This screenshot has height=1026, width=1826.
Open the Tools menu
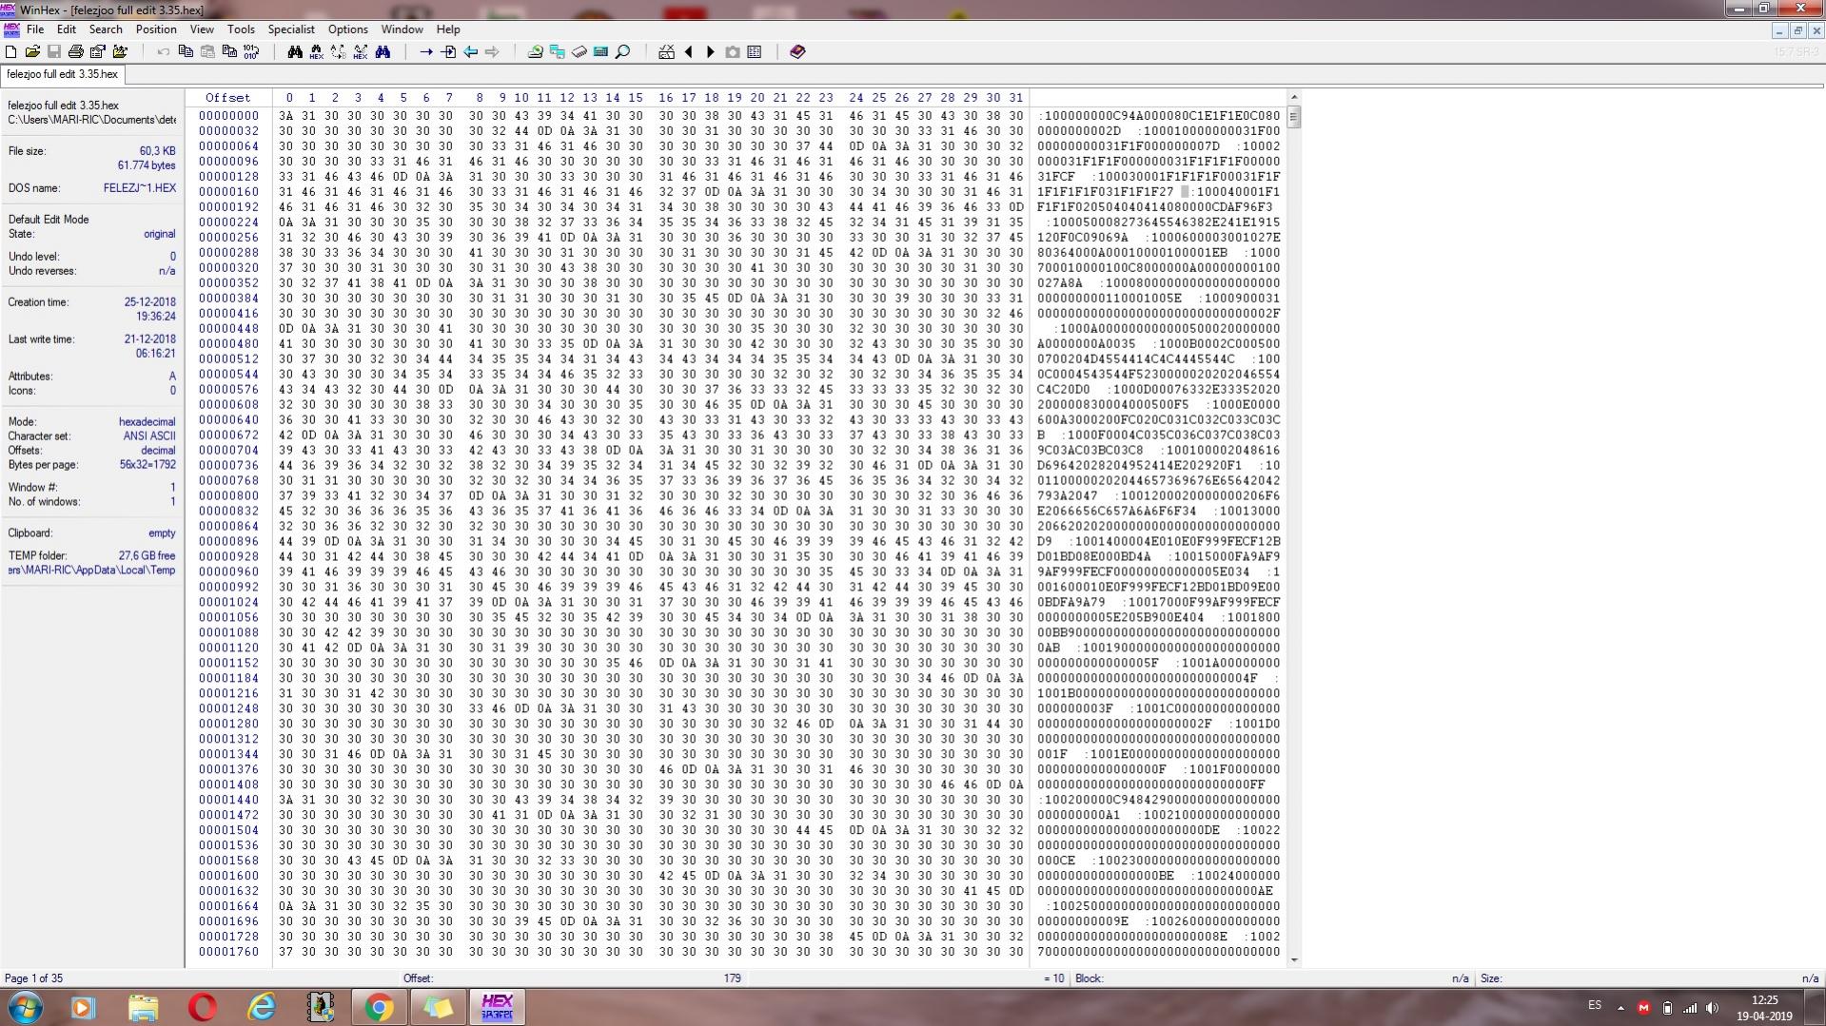point(241,29)
